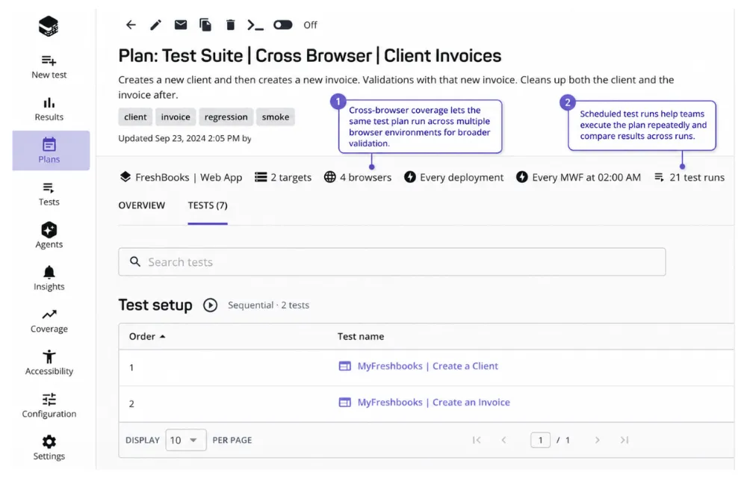
Task: Go to next page chevron
Action: [x=597, y=440]
